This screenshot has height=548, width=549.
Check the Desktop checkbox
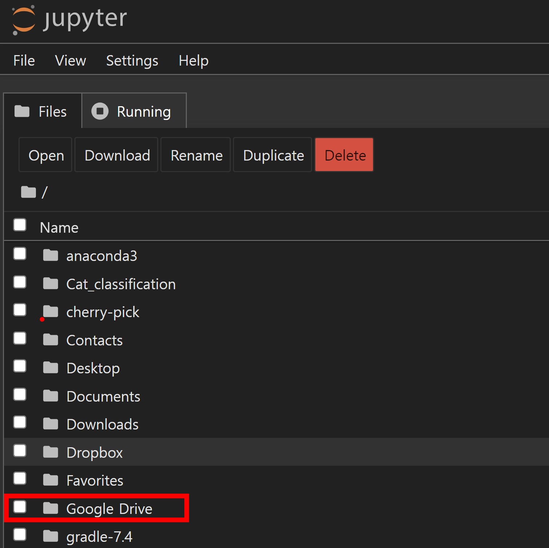click(x=20, y=366)
